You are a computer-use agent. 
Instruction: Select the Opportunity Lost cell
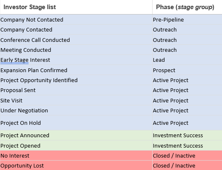pos(76,165)
